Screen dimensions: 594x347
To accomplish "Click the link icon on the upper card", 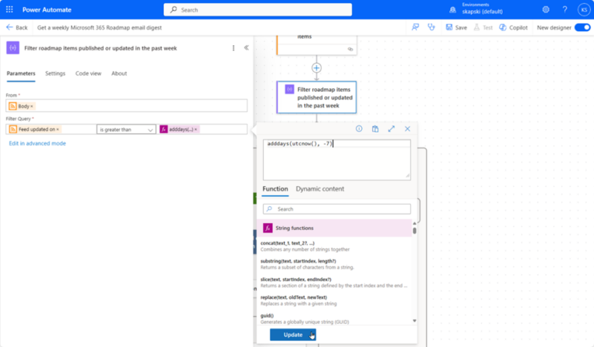I will (350, 50).
